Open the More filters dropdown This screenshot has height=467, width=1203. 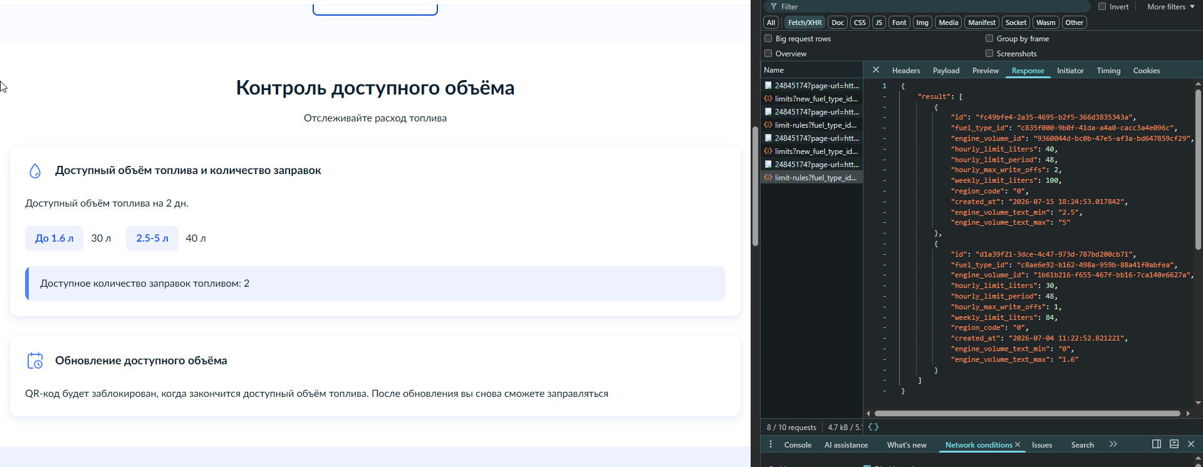click(1170, 7)
